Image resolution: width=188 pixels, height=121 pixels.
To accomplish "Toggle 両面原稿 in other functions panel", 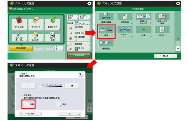I will click(x=125, y=18).
